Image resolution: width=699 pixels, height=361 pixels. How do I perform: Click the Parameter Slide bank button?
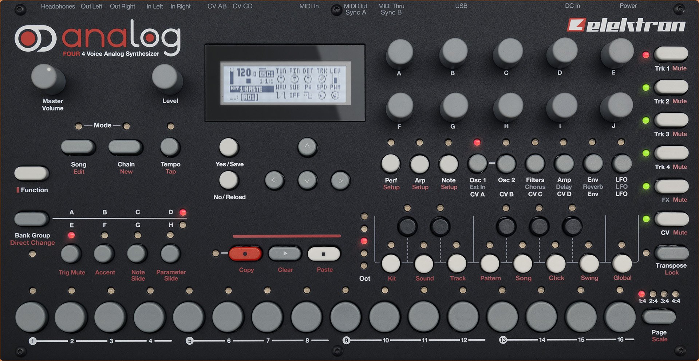point(170,253)
